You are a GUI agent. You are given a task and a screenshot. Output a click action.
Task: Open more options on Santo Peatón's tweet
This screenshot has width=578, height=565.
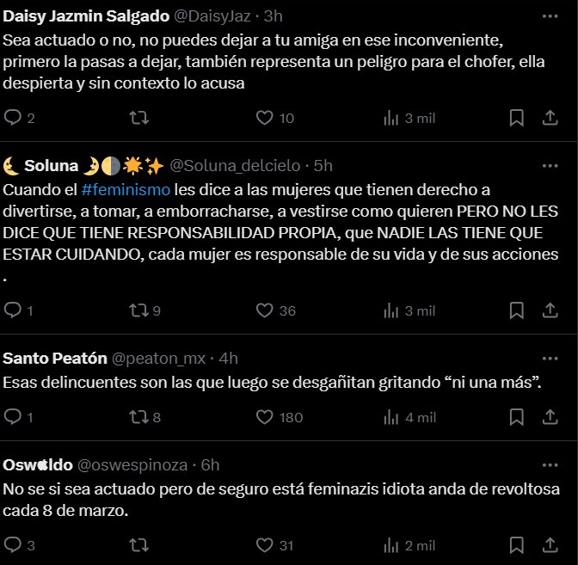(550, 359)
